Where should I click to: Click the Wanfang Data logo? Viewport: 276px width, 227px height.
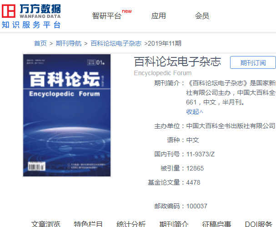31,15
